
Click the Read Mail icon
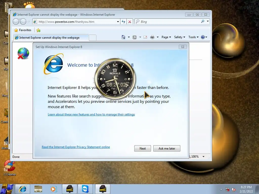pyautogui.click(x=145, y=37)
